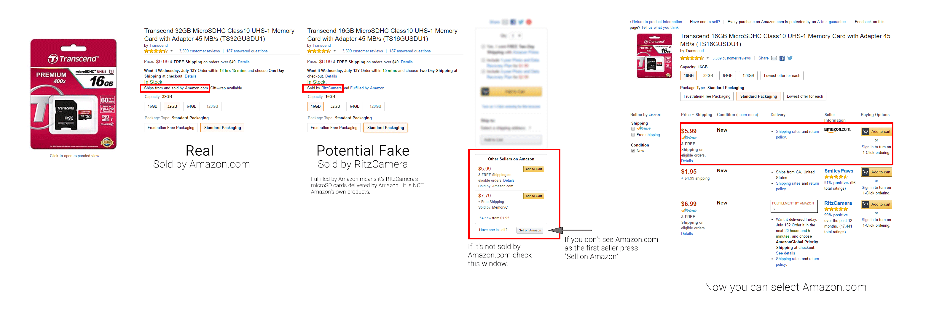Click the small Transcend product thumbnail
This screenshot has width=934, height=319.
pos(654,56)
